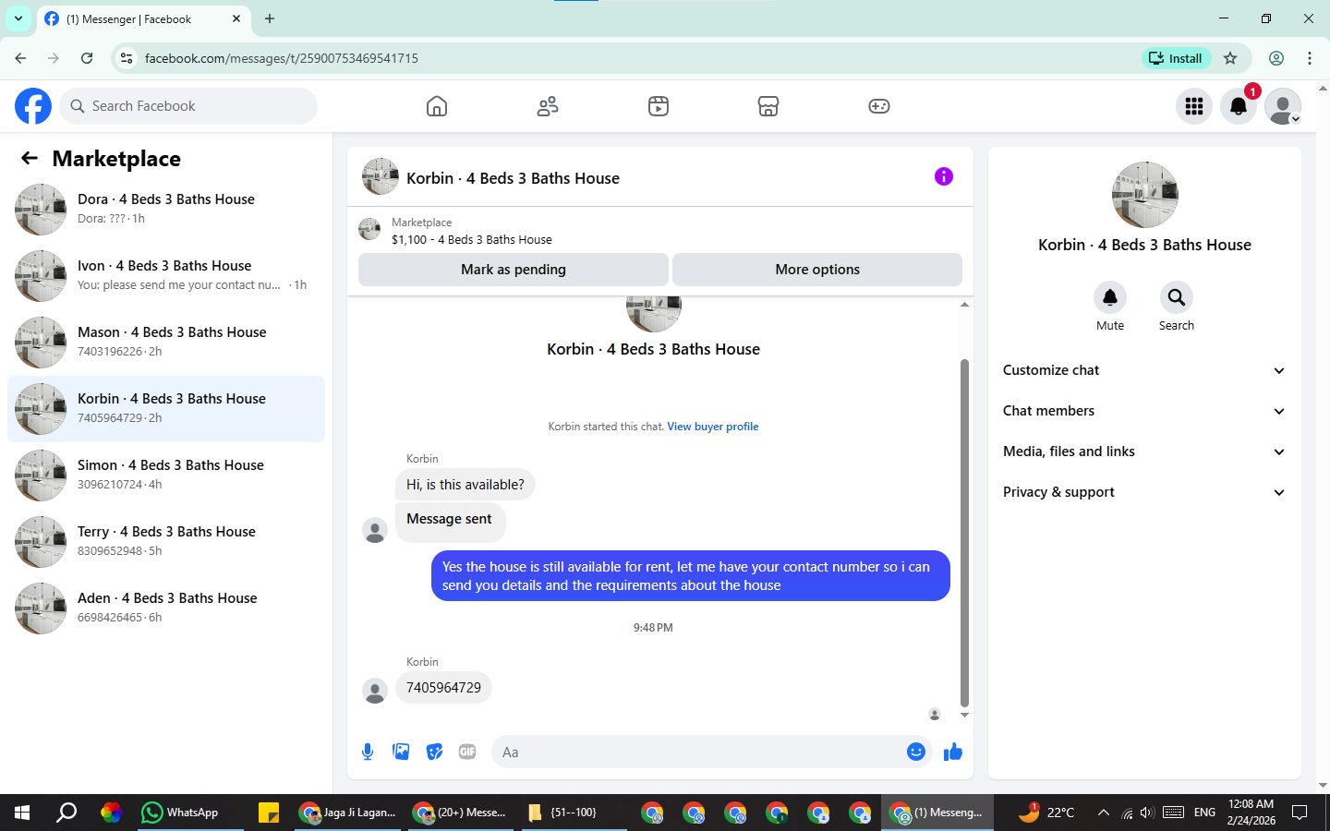Expand Chat members section
This screenshot has height=831, width=1330.
[1144, 411]
